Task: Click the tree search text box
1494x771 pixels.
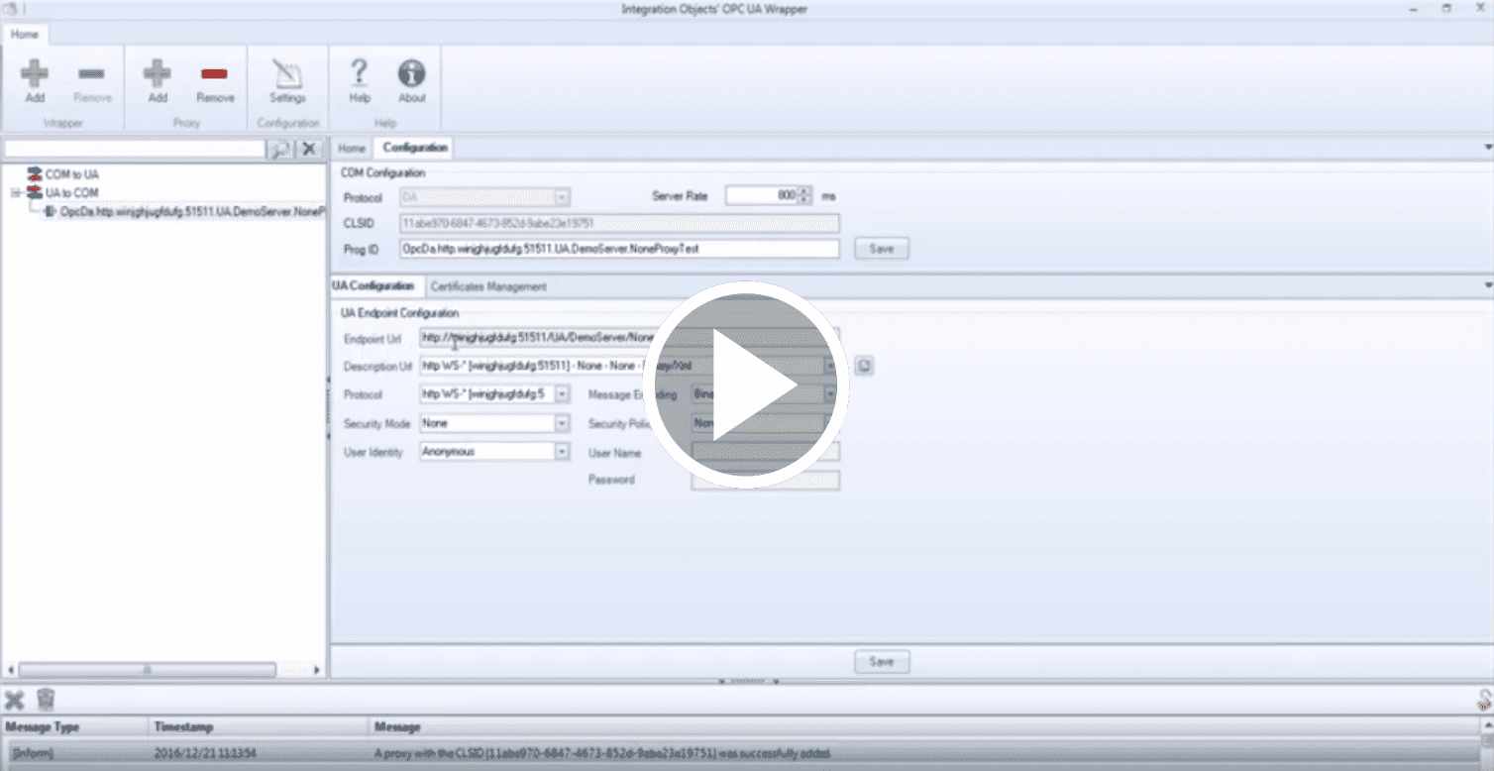Action: (x=135, y=149)
